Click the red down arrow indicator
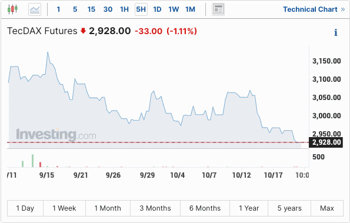The image size is (350, 223). 84,31
